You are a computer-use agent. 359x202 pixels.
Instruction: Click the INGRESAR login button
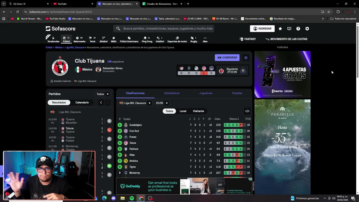[x=262, y=29]
